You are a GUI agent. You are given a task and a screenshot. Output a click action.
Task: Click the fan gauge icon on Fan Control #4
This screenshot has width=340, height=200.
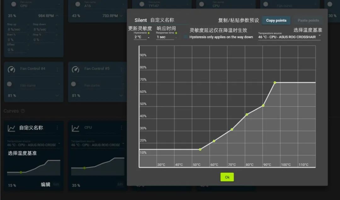[x=11, y=70]
